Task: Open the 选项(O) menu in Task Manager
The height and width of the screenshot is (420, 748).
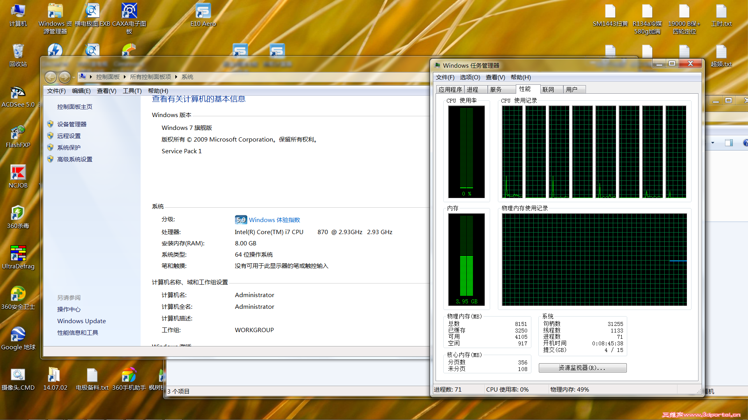Action: [470, 77]
